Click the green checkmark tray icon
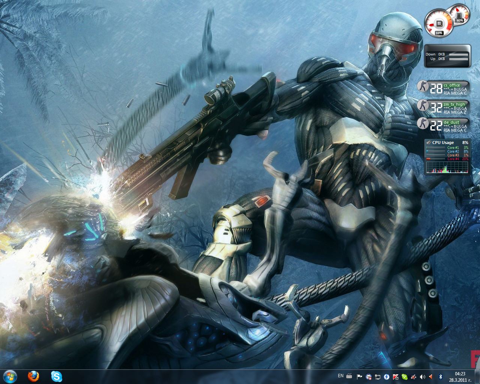This screenshot has width=480, height=384. (405, 377)
